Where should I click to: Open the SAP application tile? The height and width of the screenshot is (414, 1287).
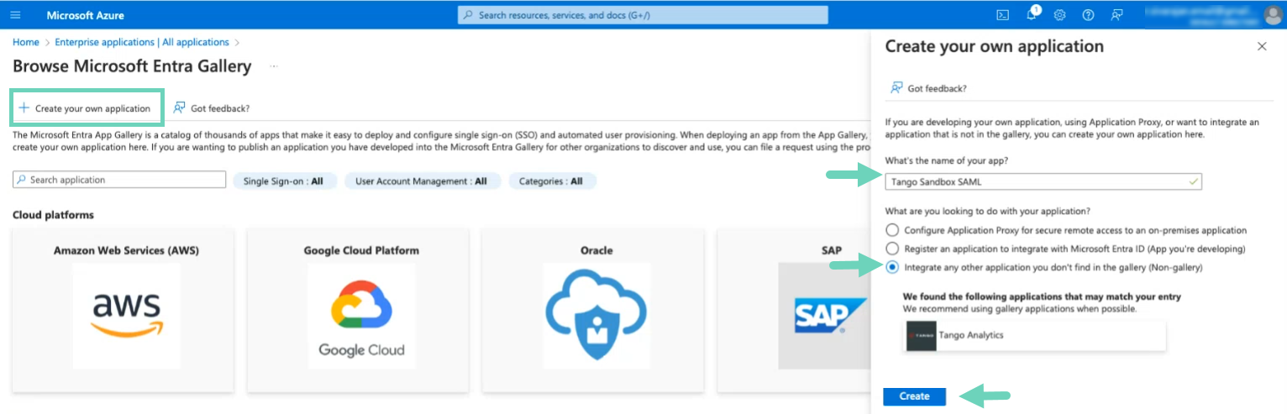[794, 309]
